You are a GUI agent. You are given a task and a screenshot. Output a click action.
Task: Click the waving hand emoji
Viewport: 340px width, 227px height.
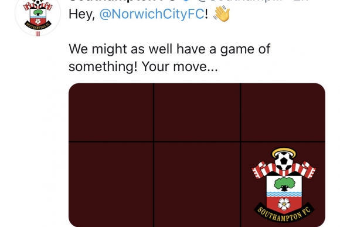222,13
